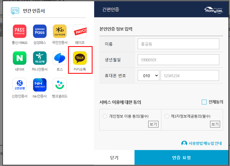Viewport: 230px width, 166px height.
Task: Choose the NH인증서 icon
Action: [40, 85]
